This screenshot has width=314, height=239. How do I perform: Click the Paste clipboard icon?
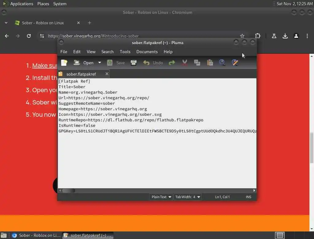pos(210,63)
